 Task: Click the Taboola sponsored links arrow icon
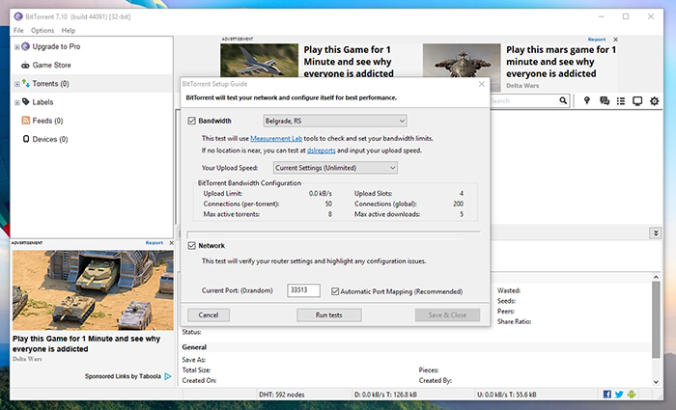tap(168, 376)
